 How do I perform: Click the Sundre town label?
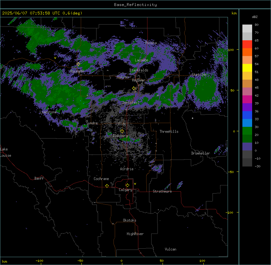click(x=92, y=123)
